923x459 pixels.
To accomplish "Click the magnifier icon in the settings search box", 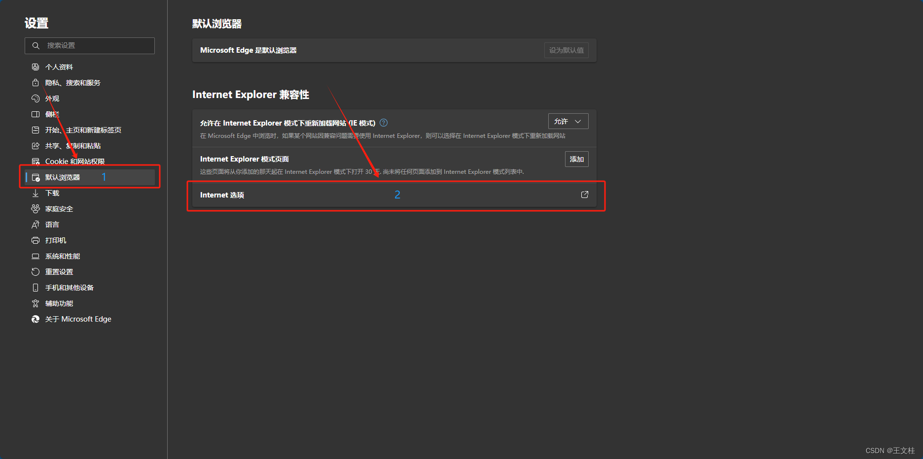I will tap(35, 46).
